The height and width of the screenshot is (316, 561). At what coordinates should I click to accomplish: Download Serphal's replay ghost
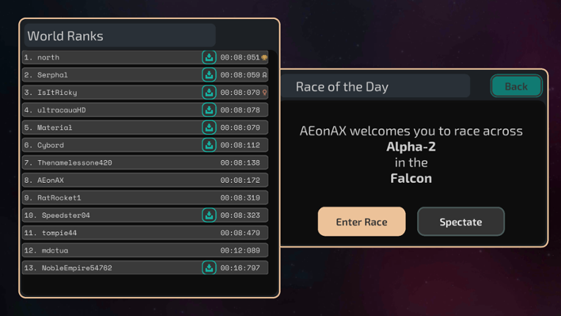[x=209, y=75]
